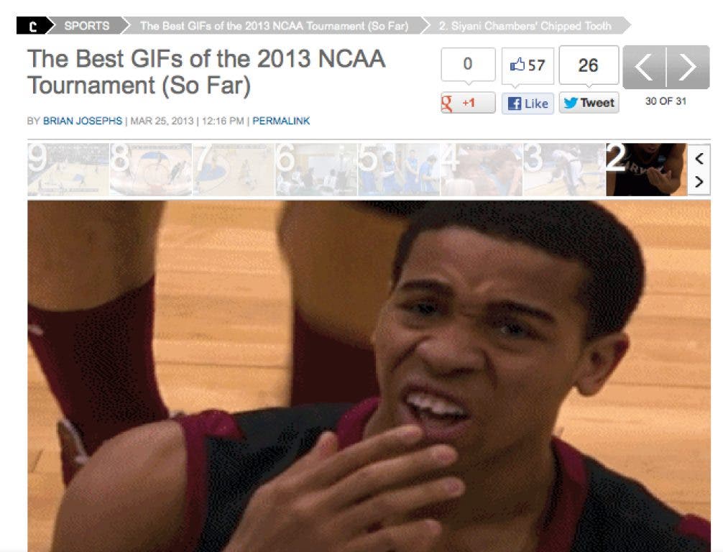Jump to thumbnail number 9
The image size is (723, 552).
tap(68, 169)
